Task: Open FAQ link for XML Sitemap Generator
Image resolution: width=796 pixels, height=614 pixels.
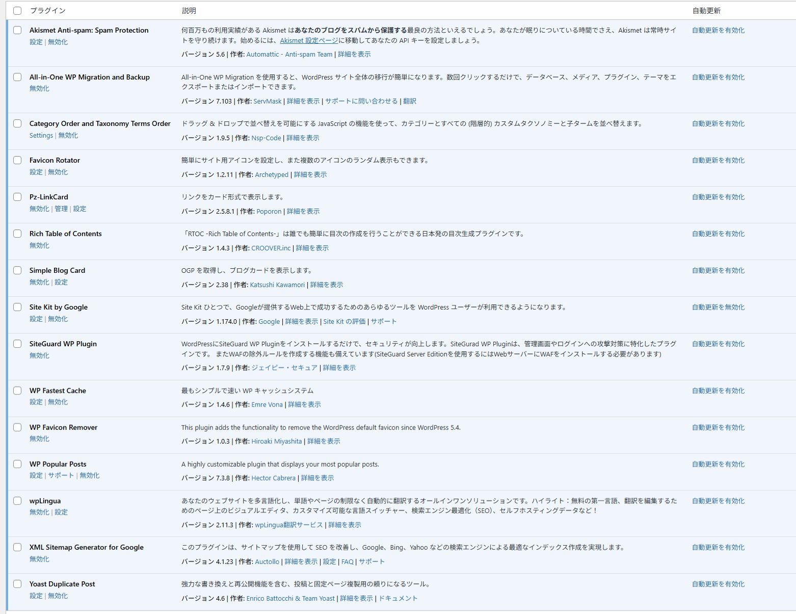Action: coord(347,561)
